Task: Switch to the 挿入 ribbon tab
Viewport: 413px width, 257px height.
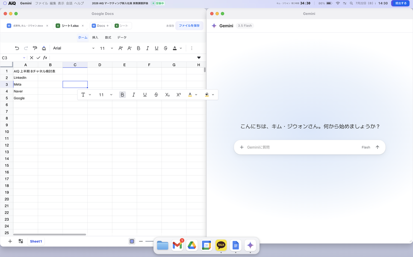Action: point(95,37)
